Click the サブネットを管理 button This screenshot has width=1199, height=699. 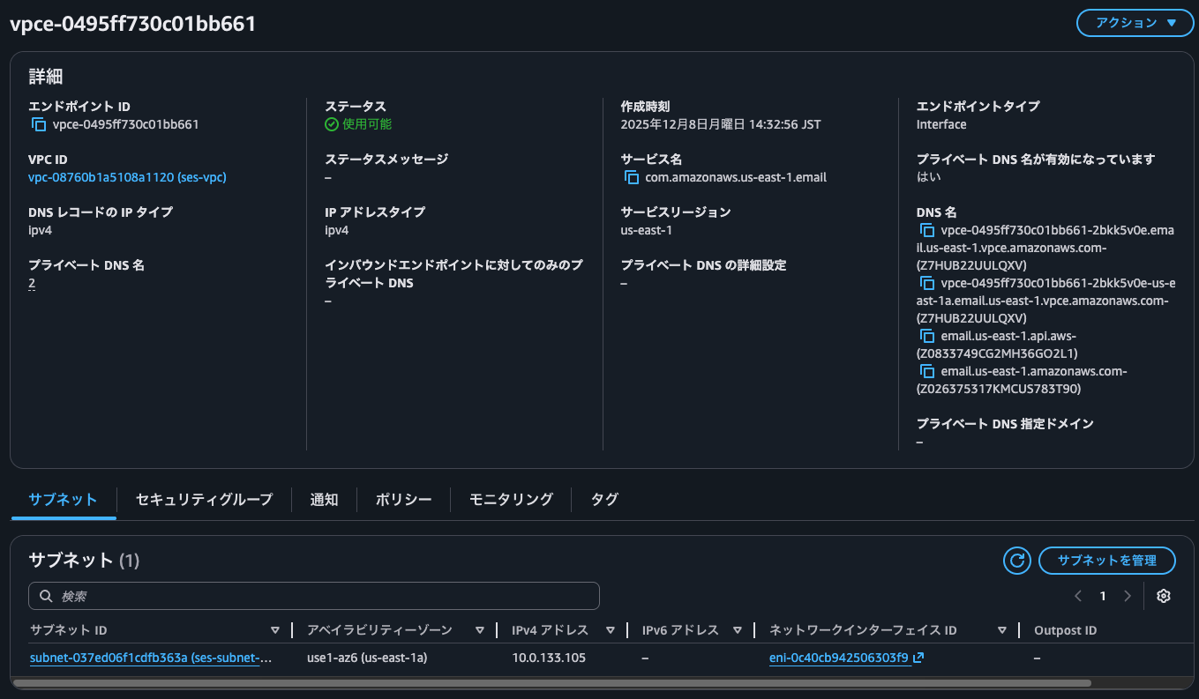1107,561
